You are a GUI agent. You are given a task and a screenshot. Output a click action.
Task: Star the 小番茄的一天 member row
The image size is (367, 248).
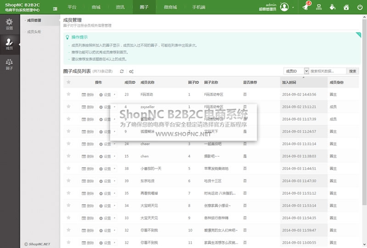click(68, 168)
